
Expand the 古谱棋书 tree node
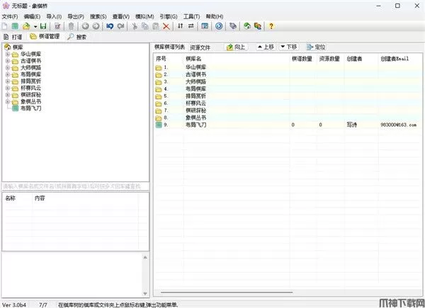(x=8, y=61)
